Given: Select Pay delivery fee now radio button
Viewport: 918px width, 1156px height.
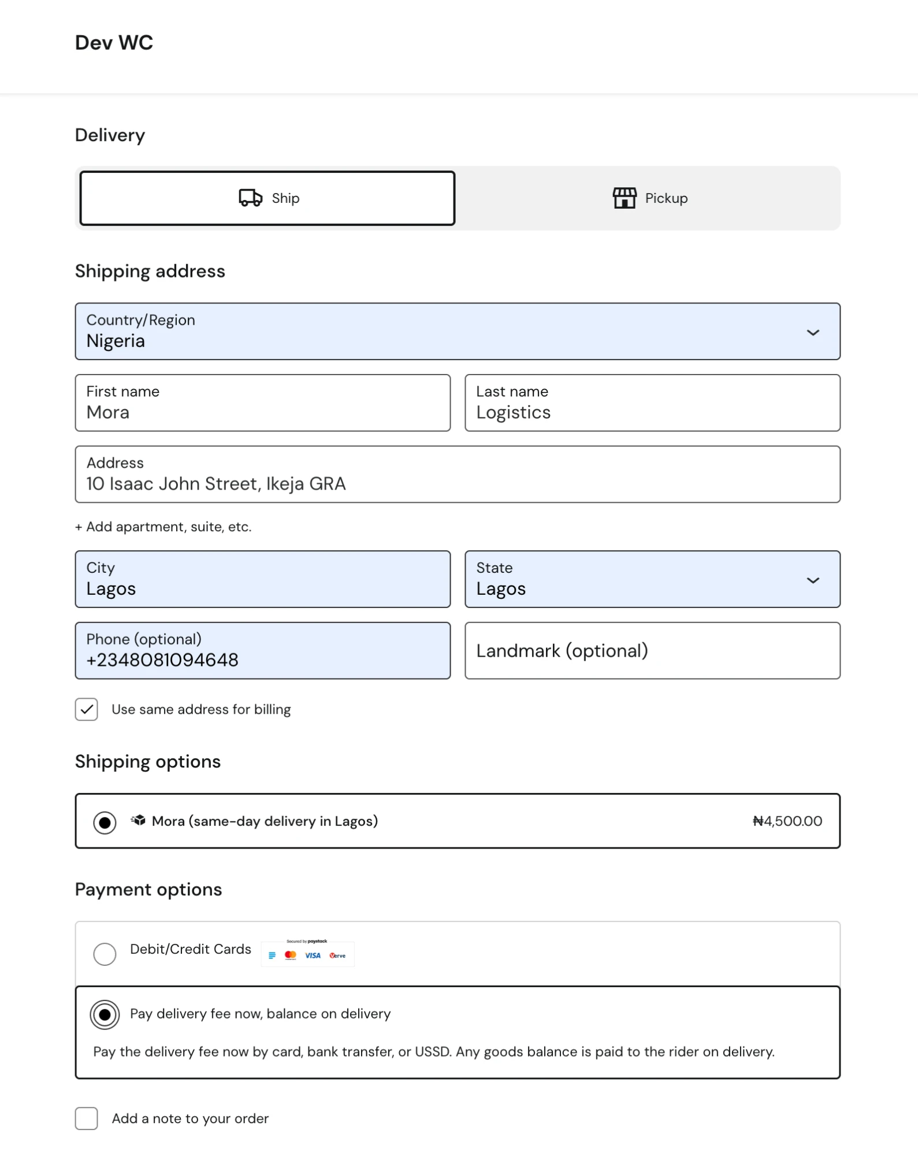Looking at the screenshot, I should point(105,1014).
